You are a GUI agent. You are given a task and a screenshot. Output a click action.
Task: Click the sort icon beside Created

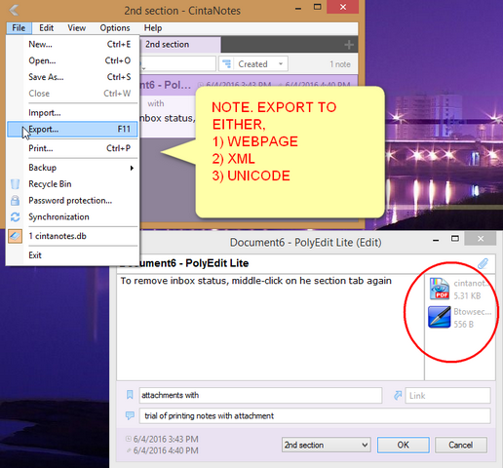(x=227, y=64)
